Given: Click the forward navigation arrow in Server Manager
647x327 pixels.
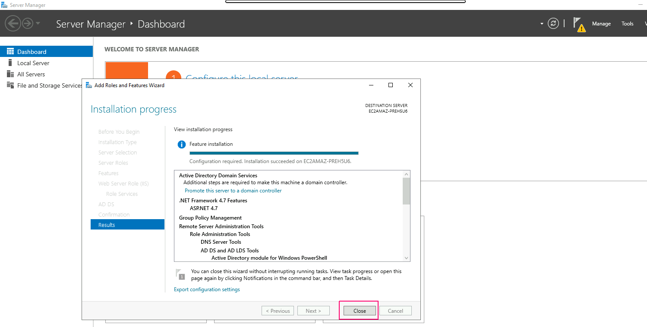Looking at the screenshot, I should 28,23.
